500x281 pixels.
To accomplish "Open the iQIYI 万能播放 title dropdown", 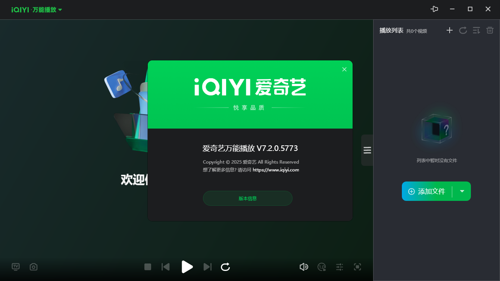I will coord(61,10).
